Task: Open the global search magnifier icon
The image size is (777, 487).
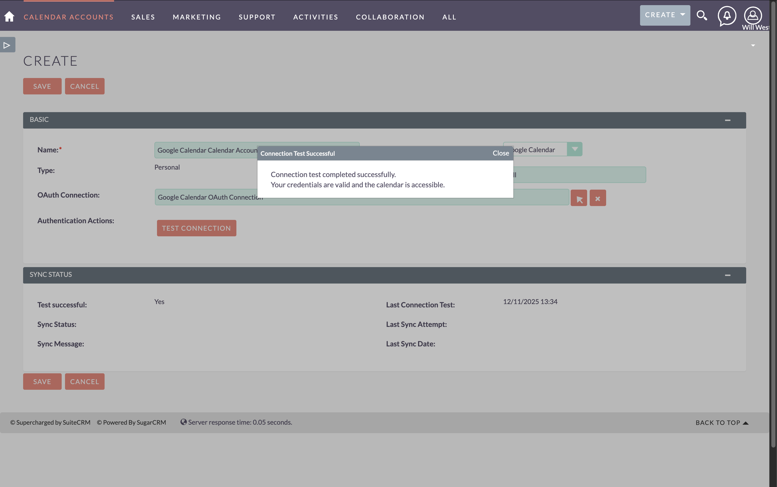Action: pyautogui.click(x=701, y=15)
